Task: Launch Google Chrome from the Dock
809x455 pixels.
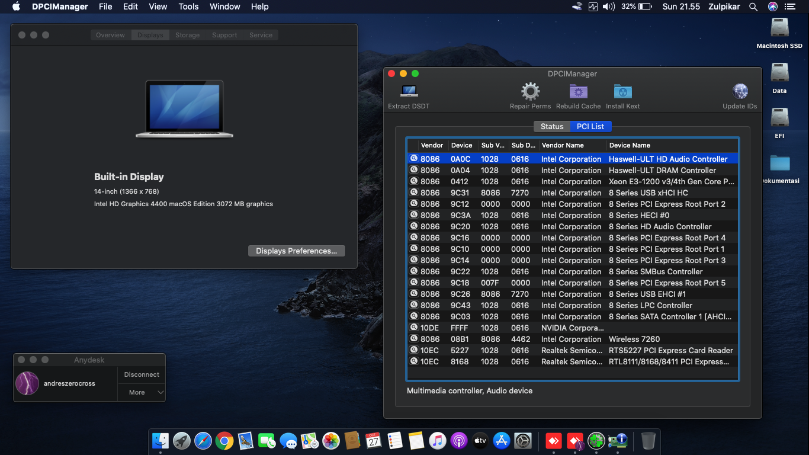Action: tap(224, 441)
